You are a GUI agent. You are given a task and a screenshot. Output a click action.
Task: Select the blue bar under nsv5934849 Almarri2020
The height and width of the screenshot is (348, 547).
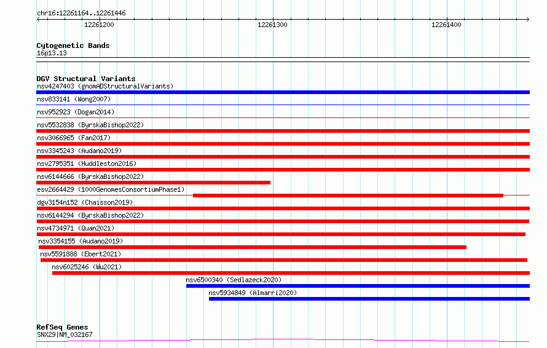tap(369, 299)
